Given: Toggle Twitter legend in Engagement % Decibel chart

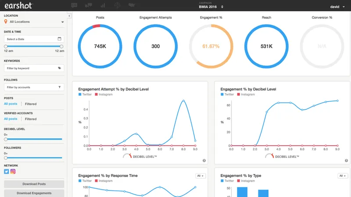Looking at the screenshot, I should (x=227, y=94).
